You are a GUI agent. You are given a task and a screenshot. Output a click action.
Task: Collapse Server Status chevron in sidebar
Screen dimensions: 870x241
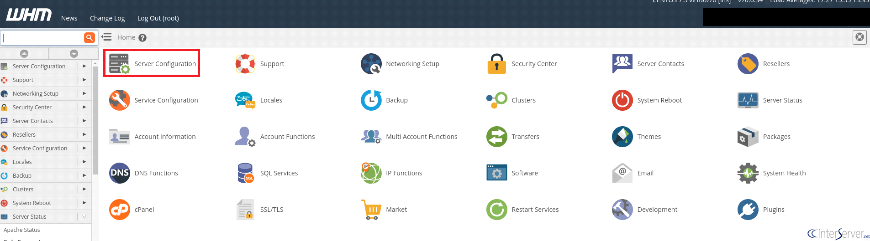tap(84, 217)
